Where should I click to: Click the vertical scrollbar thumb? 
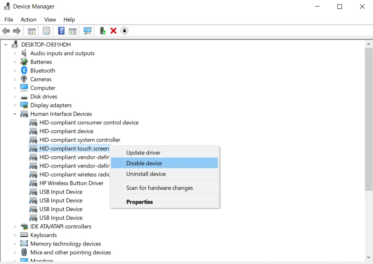coord(368,119)
